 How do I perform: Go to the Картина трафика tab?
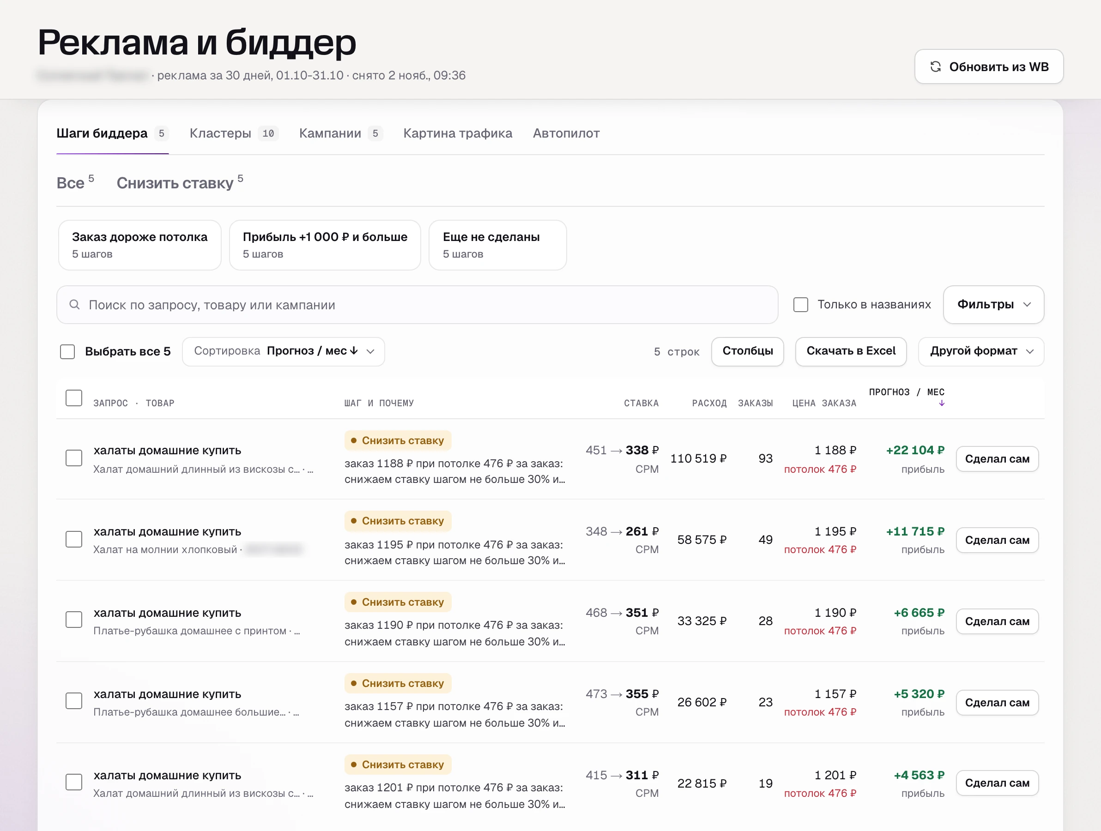click(457, 133)
